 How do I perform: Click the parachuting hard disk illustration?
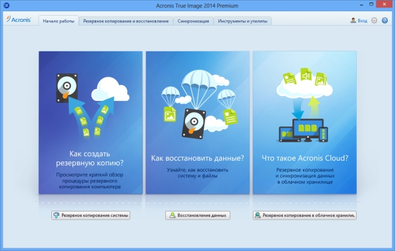pyautogui.click(x=194, y=123)
